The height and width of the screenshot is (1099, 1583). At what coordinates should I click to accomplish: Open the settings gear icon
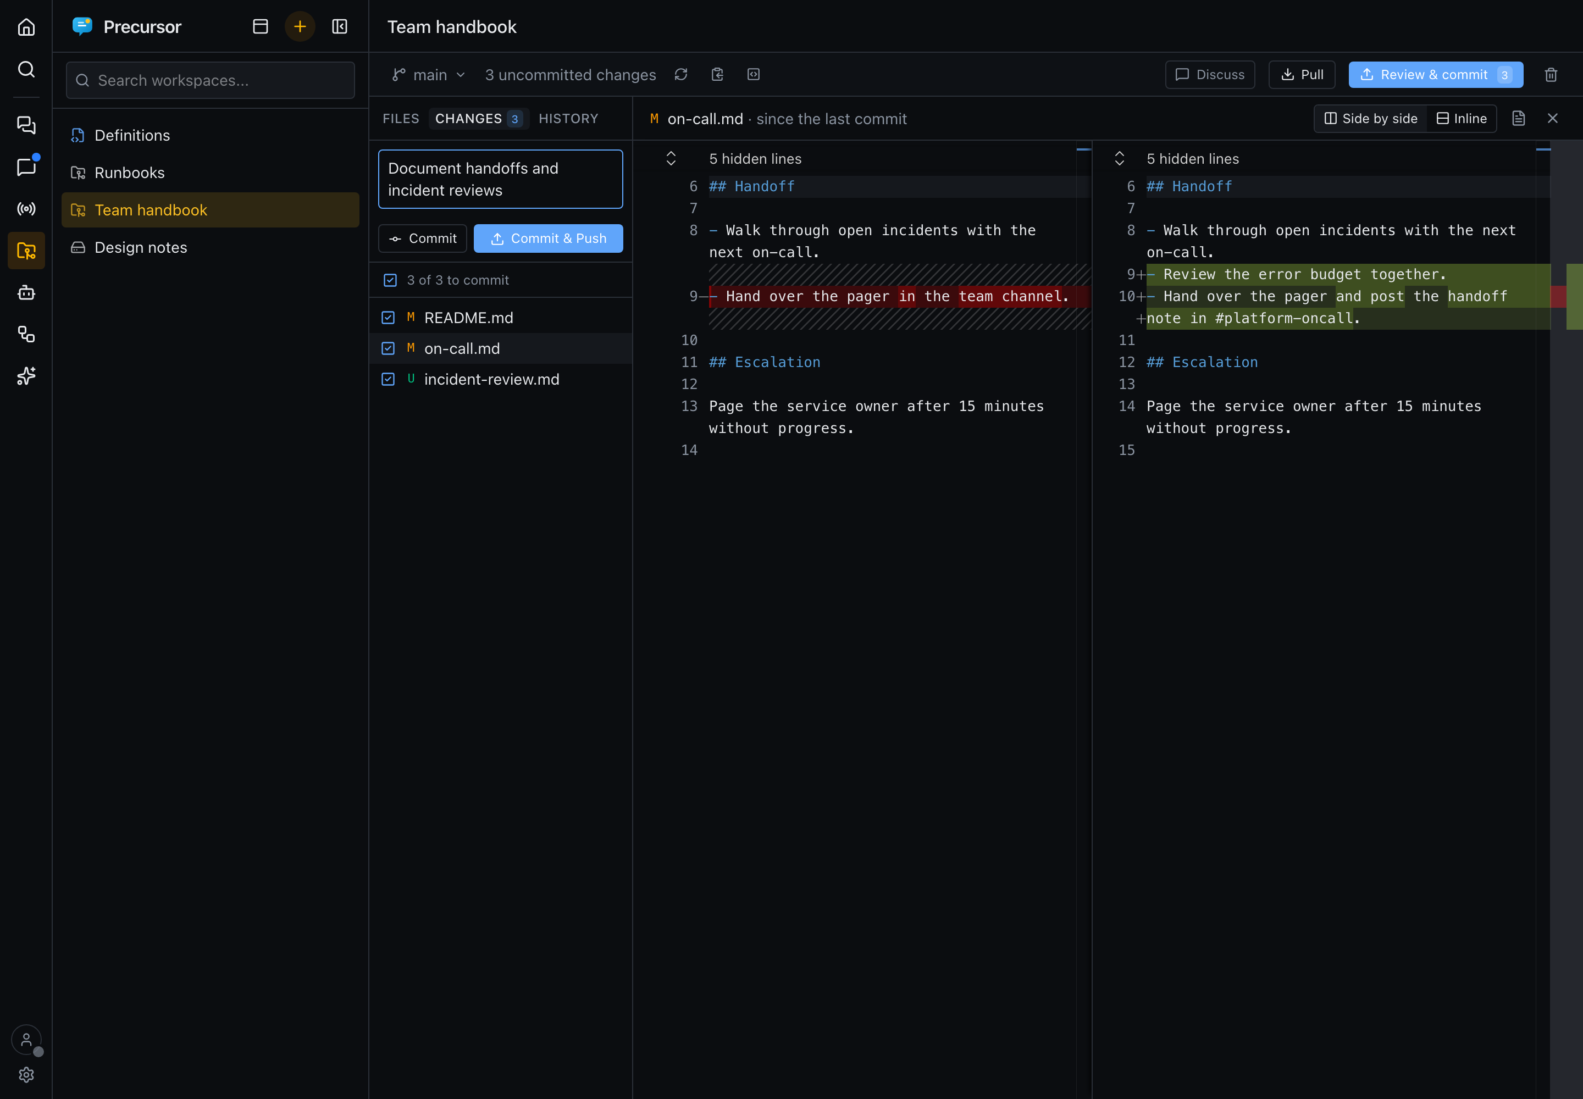pos(26,1074)
